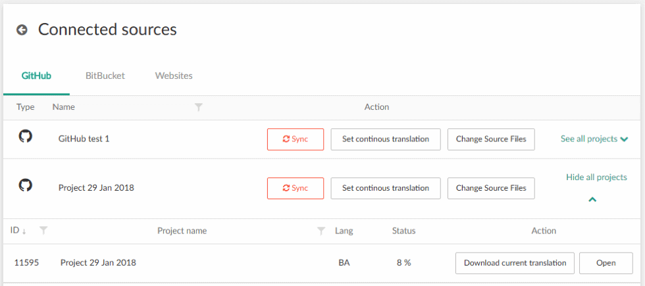Open the ID column filter funnel
Screen dimensions: 645x286
click(x=43, y=231)
